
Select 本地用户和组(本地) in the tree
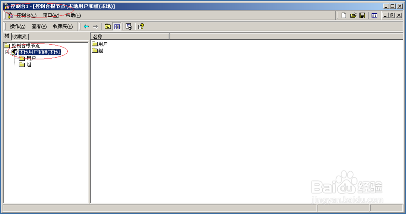(40, 52)
